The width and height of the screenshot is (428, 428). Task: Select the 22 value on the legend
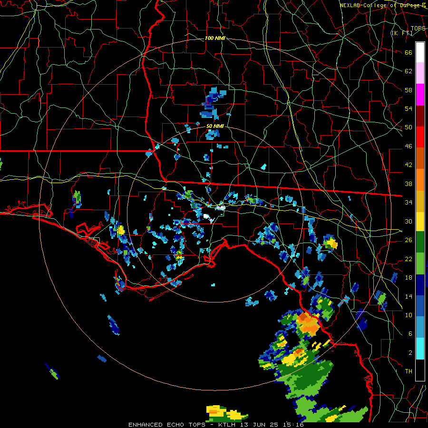click(409, 259)
